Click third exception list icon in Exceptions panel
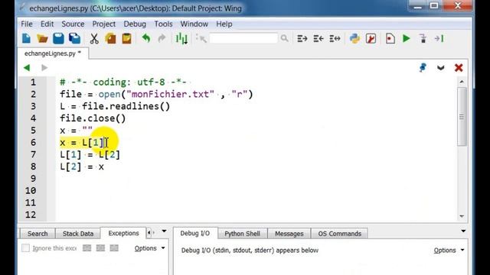 click(114, 248)
